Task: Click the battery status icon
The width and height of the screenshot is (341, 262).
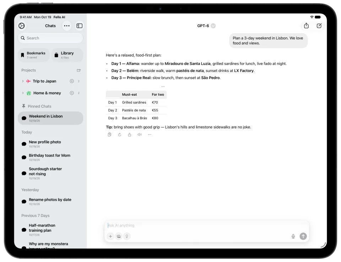Action: click(318, 17)
